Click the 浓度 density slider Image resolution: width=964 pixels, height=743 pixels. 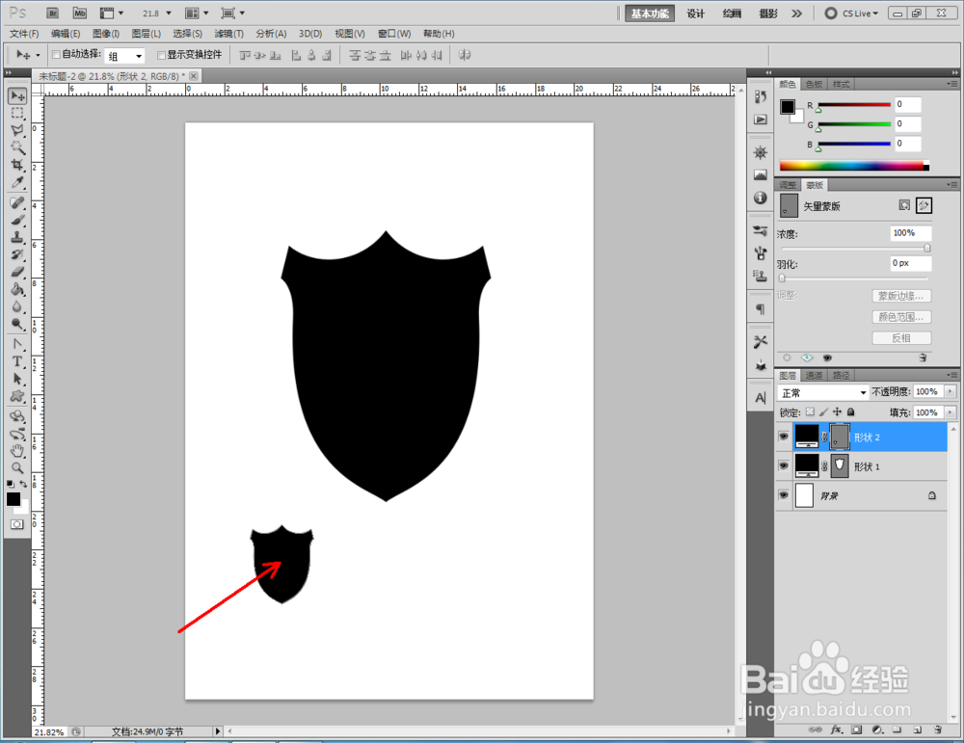tap(855, 249)
